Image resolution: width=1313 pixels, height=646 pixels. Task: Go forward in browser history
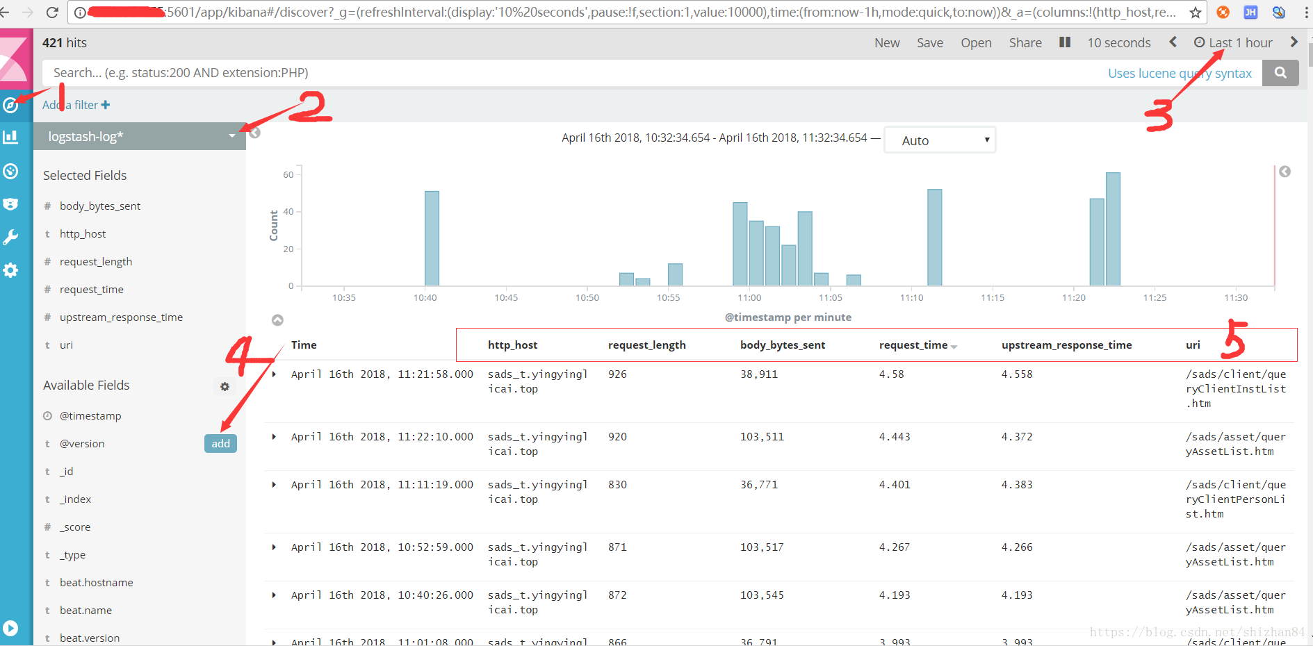(28, 12)
